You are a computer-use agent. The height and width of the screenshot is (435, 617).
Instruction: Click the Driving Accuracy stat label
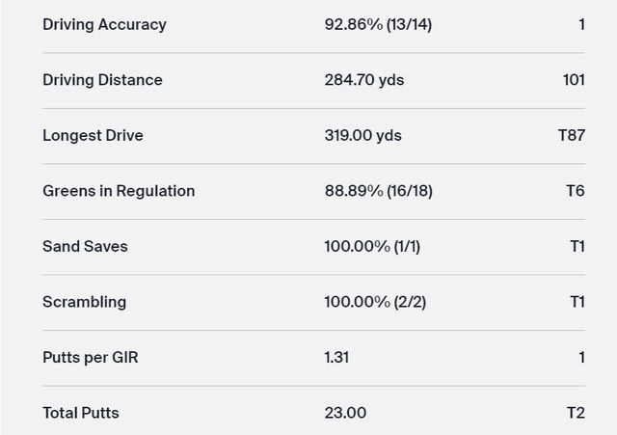tap(104, 24)
